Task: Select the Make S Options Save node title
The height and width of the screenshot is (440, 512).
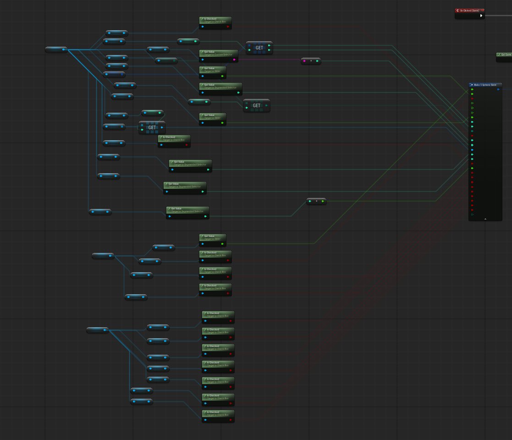Action: click(x=485, y=85)
